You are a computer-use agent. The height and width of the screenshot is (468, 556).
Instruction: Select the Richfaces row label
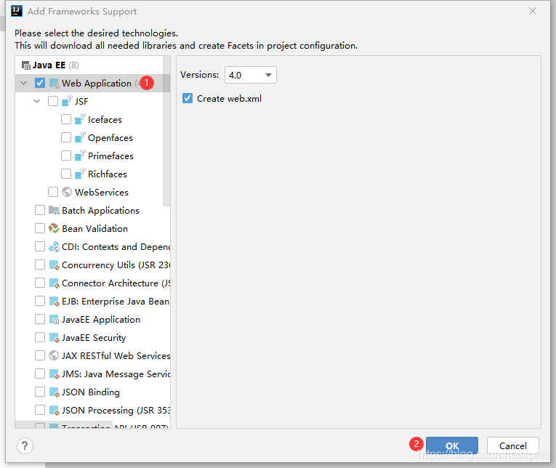point(108,174)
